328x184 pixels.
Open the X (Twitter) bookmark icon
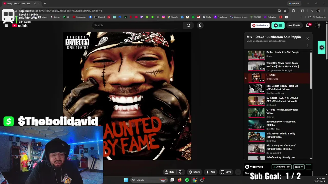(x=158, y=17)
